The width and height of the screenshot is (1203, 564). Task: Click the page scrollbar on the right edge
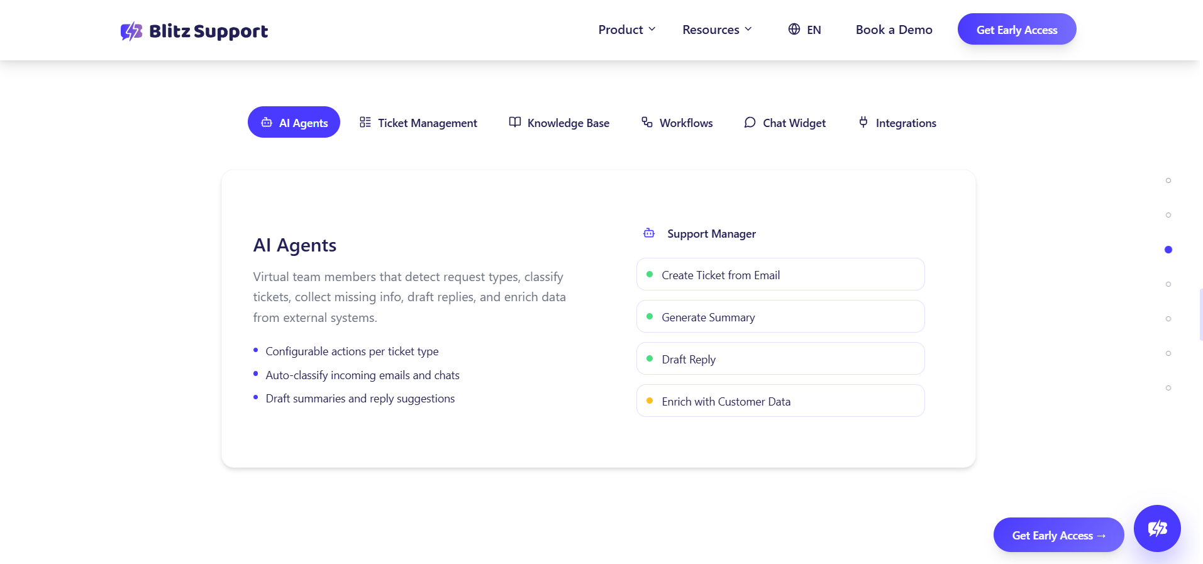click(x=1201, y=314)
